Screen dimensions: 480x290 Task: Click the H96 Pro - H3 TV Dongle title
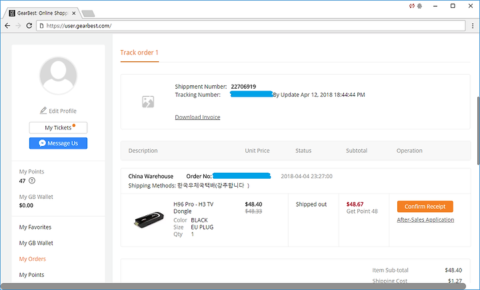pos(193,207)
